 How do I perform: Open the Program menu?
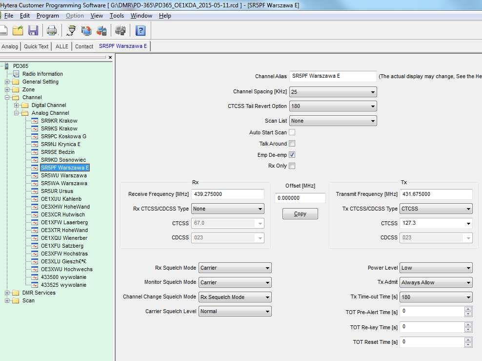coord(48,16)
